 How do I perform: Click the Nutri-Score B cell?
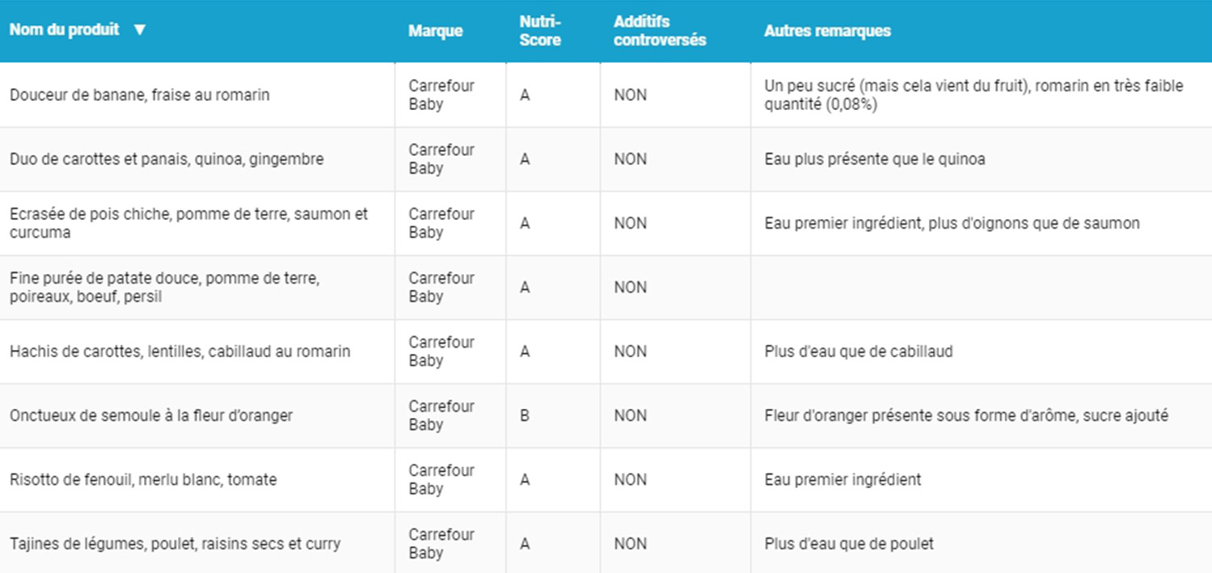click(525, 415)
